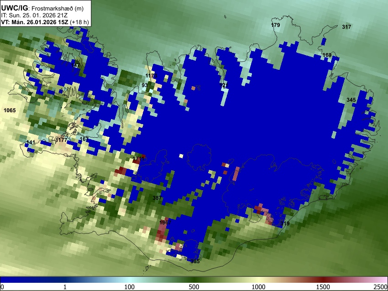Click the map value 385
This screenshot has width=388, height=291.
[195, 261]
